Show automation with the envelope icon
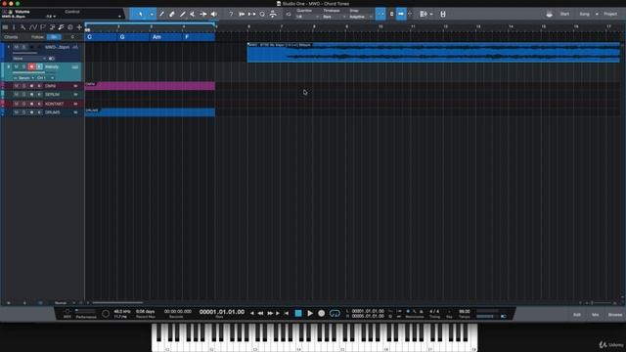The height and width of the screenshot is (352, 626). [x=33, y=27]
